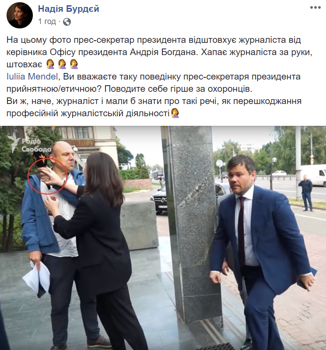Click the granite column in the photo
Image resolution: width=326 pixels, height=350 pixels.
click(193, 223)
